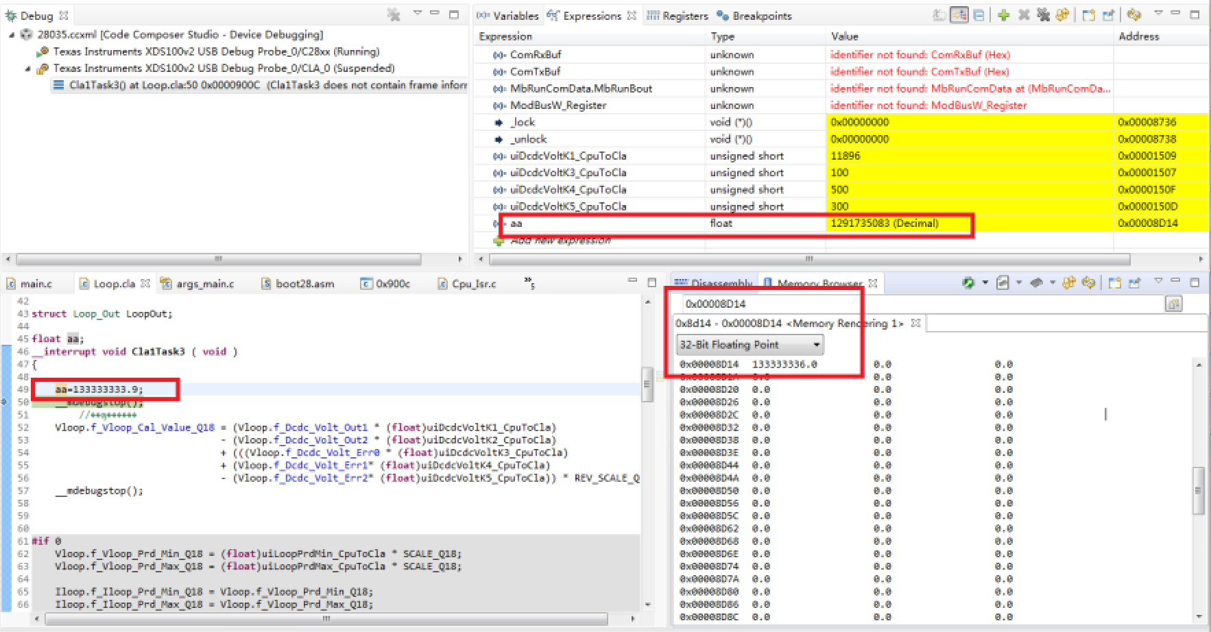Viewport: 1211px width, 632px height.
Task: Select the aa float expression row
Action: click(x=840, y=223)
